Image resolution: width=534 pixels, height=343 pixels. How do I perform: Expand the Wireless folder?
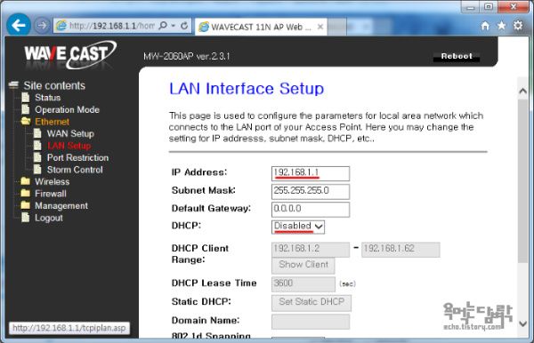coord(53,181)
